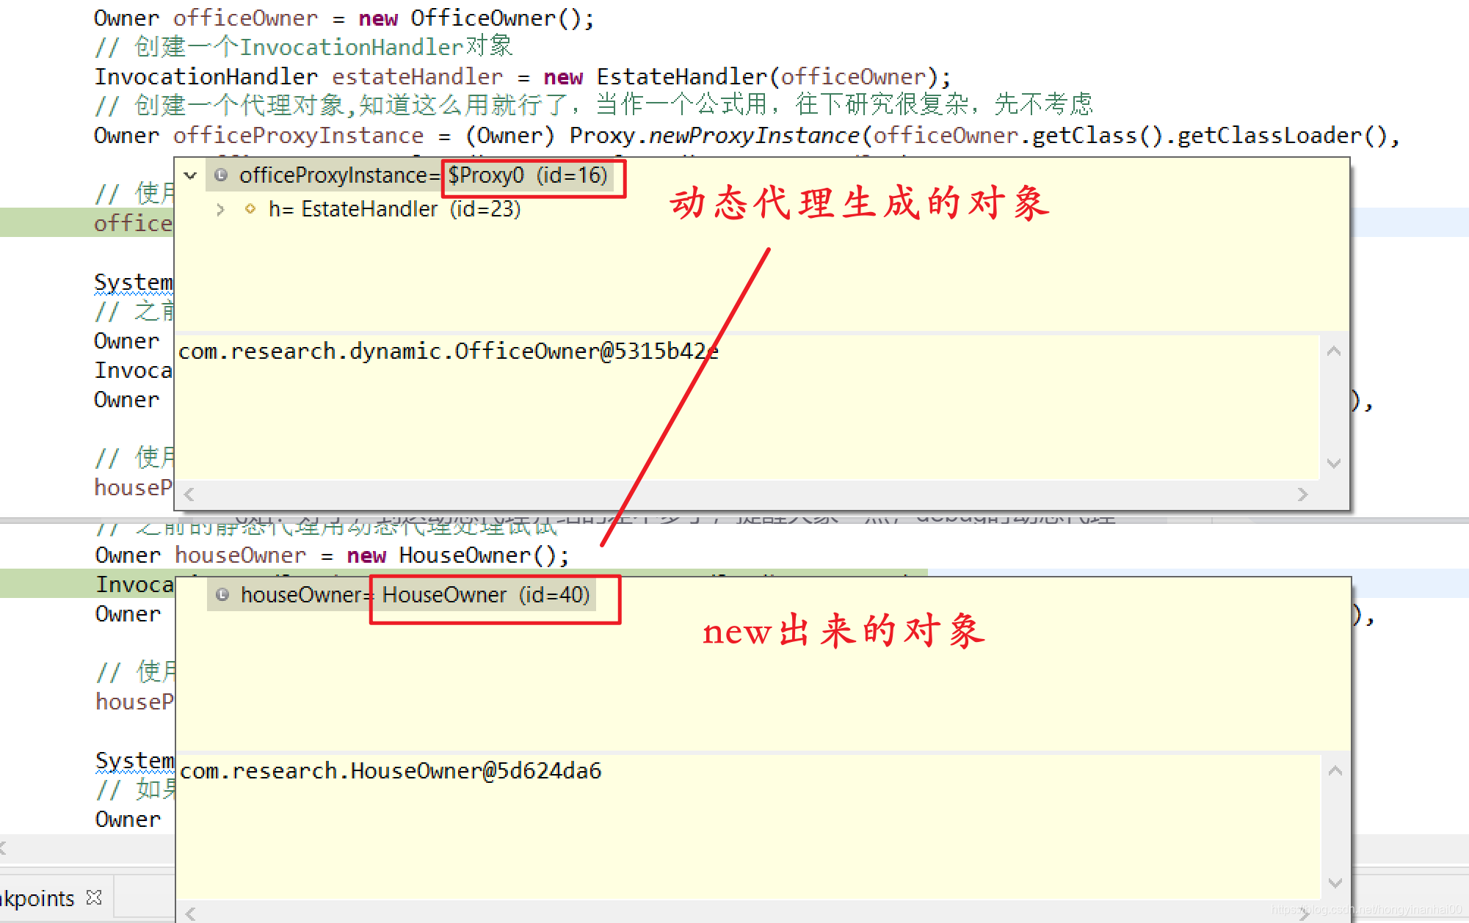Screen dimensions: 1469x923
Task: Click the officeOwner variable in first code line
Action: coord(245,18)
